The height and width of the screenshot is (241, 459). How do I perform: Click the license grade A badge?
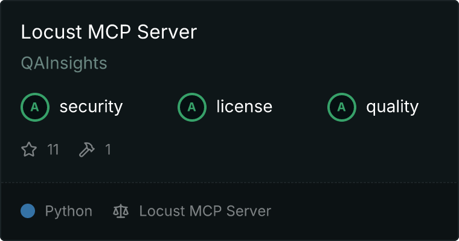[x=191, y=107]
